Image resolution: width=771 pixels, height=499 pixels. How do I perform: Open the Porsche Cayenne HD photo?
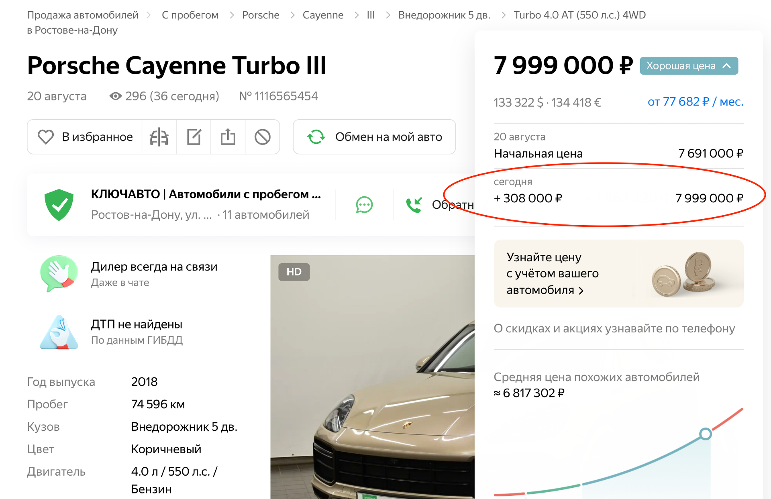coord(372,377)
